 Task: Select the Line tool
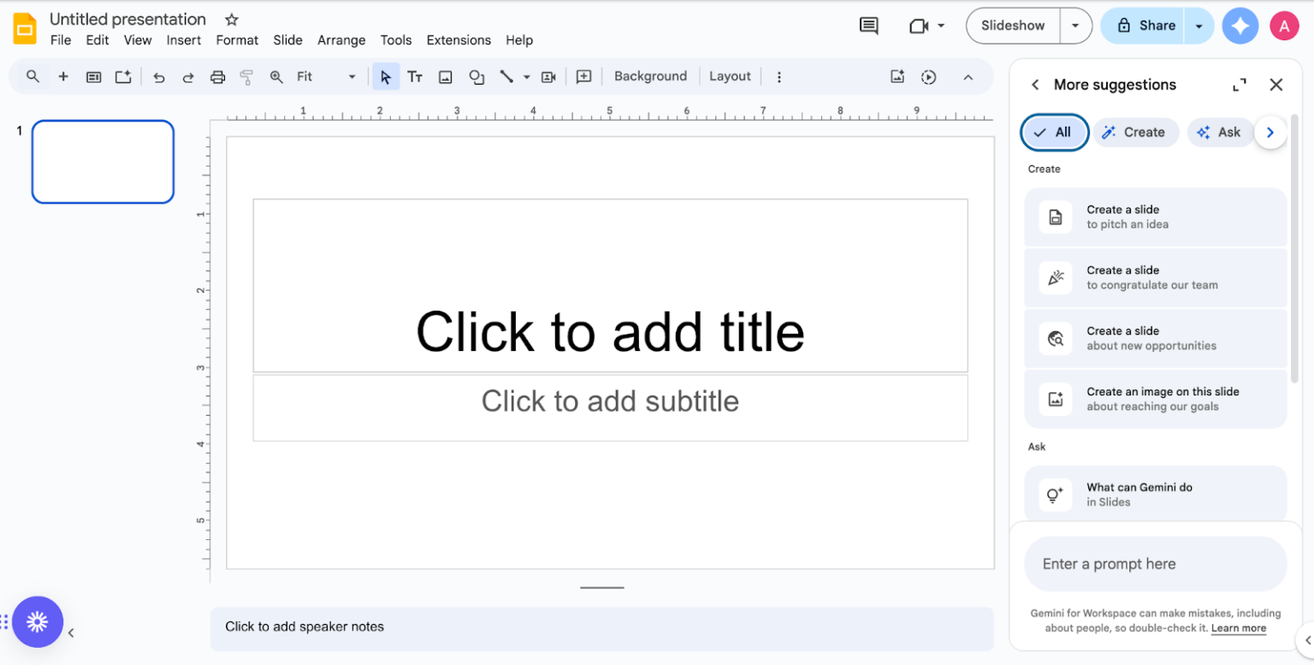508,76
